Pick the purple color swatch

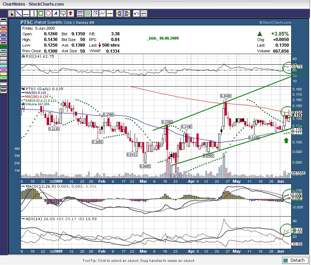pyautogui.click(x=4, y=43)
